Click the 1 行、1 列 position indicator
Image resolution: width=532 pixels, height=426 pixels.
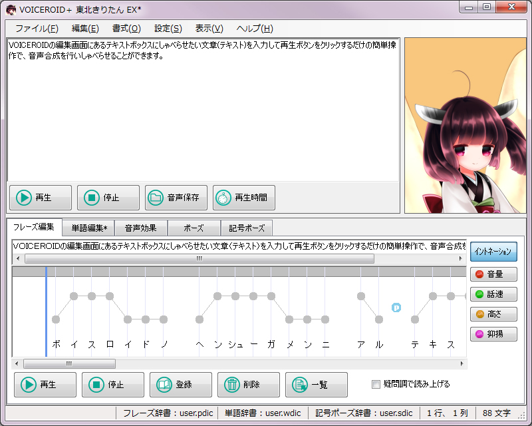(x=448, y=413)
